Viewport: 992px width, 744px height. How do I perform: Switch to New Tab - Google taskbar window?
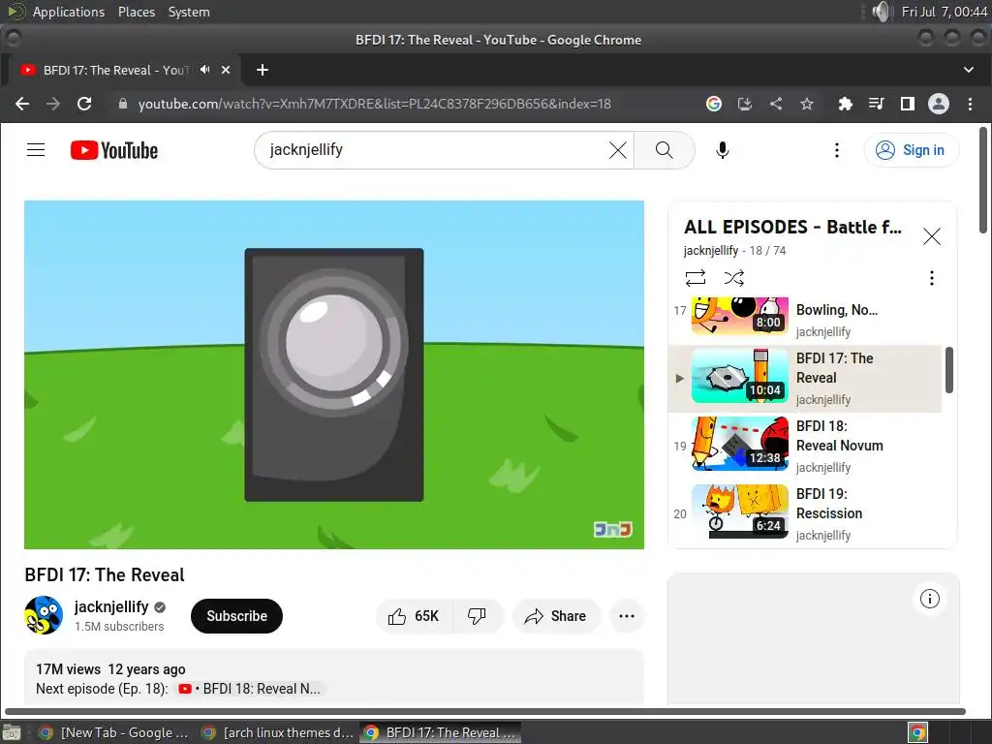114,732
